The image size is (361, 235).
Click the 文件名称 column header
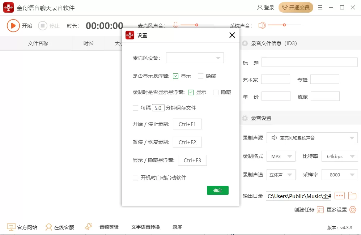[x=38, y=43]
